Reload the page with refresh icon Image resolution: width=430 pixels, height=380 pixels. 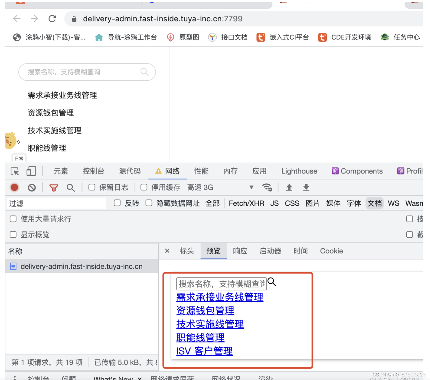(x=52, y=19)
